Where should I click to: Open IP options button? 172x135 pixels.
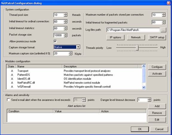(115, 37)
